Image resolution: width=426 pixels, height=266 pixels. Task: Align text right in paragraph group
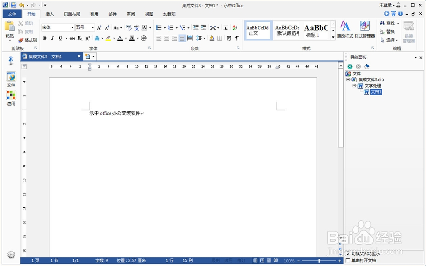tap(174, 38)
